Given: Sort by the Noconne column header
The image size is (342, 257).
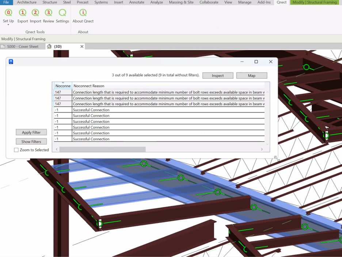Looking at the screenshot, I should tap(63, 86).
